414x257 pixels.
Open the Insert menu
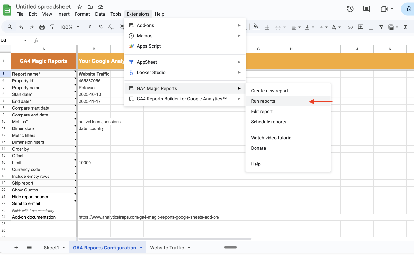pyautogui.click(x=63, y=14)
